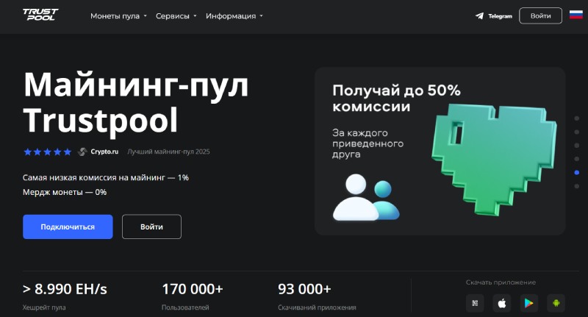Expand the Сервисы dropdown menu
The height and width of the screenshot is (317, 588).
pyautogui.click(x=176, y=16)
